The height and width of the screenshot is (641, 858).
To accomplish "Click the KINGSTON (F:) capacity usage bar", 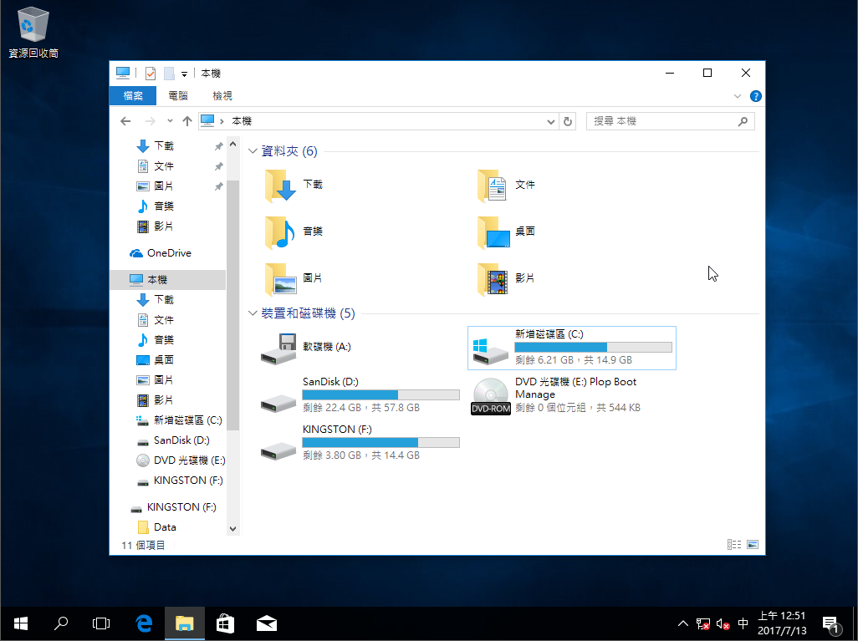I will 380,442.
